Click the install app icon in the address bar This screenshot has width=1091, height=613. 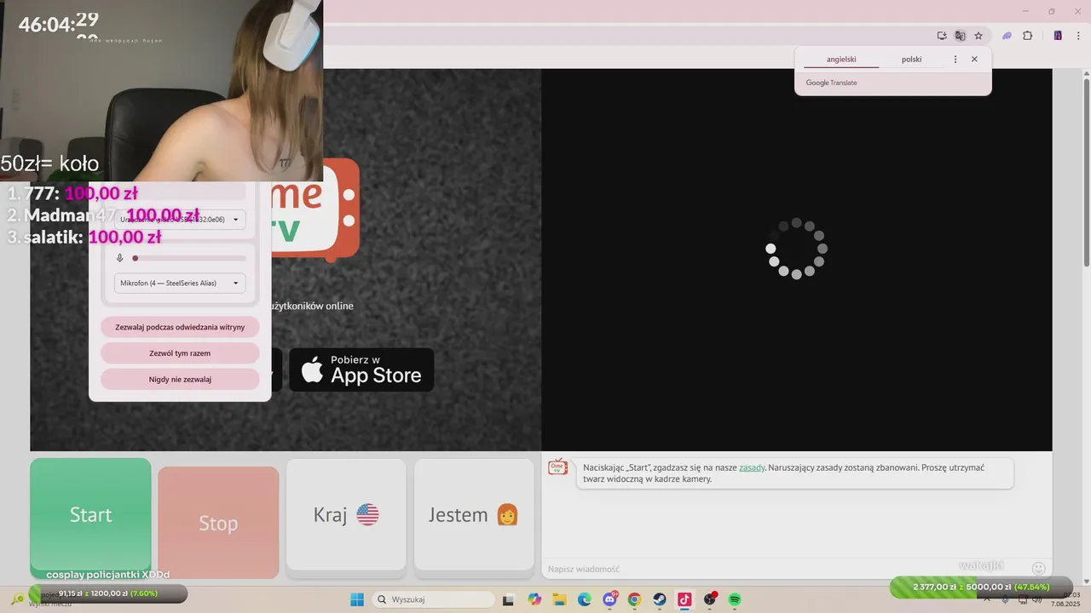coord(942,36)
